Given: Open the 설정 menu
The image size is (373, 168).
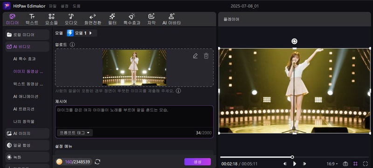Looking at the screenshot, I should click(64, 6).
